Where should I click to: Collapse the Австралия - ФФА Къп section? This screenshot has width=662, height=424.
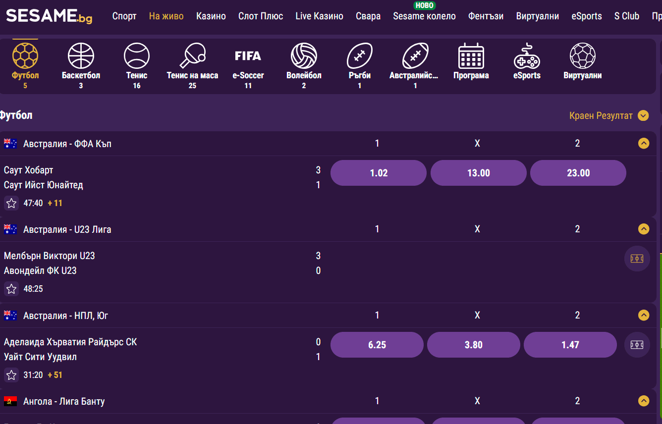pos(644,144)
